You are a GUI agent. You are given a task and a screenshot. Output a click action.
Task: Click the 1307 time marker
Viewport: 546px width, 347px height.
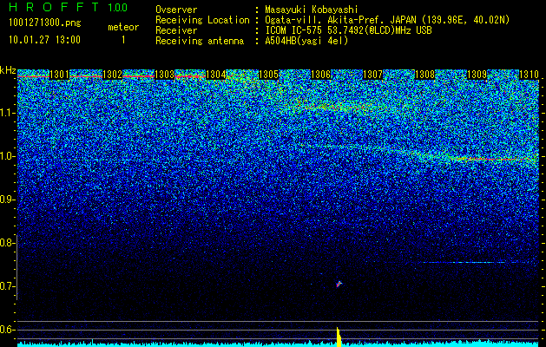(x=372, y=75)
